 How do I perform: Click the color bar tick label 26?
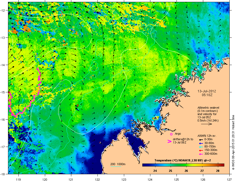click(x=186, y=171)
